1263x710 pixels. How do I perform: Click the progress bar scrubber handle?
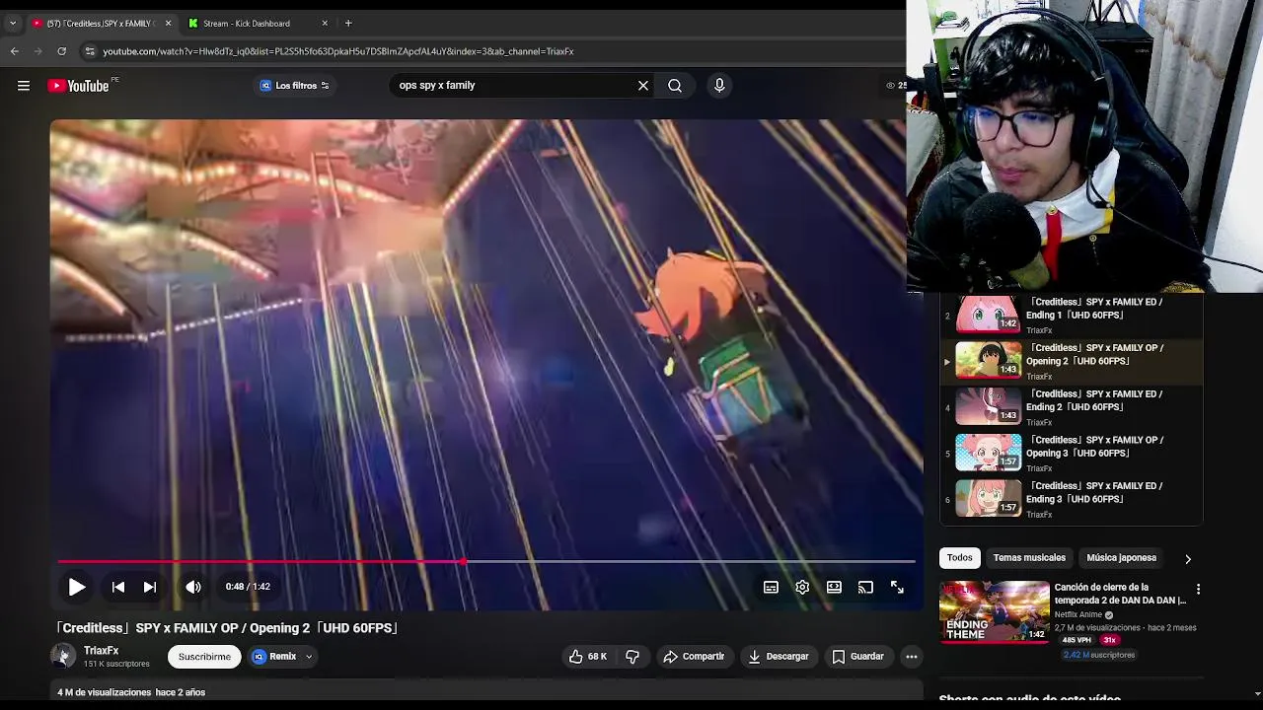(x=463, y=562)
